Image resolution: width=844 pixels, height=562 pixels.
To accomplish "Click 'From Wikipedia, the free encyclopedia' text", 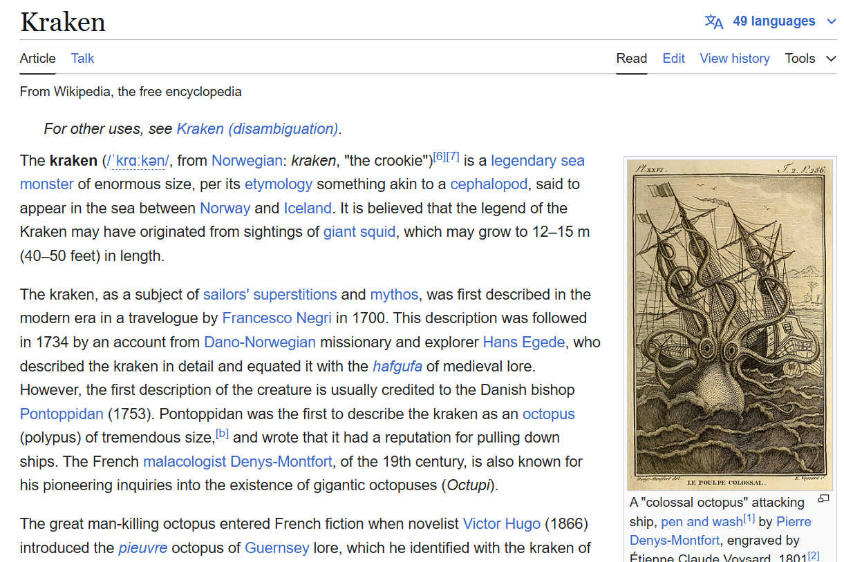I will tap(131, 91).
